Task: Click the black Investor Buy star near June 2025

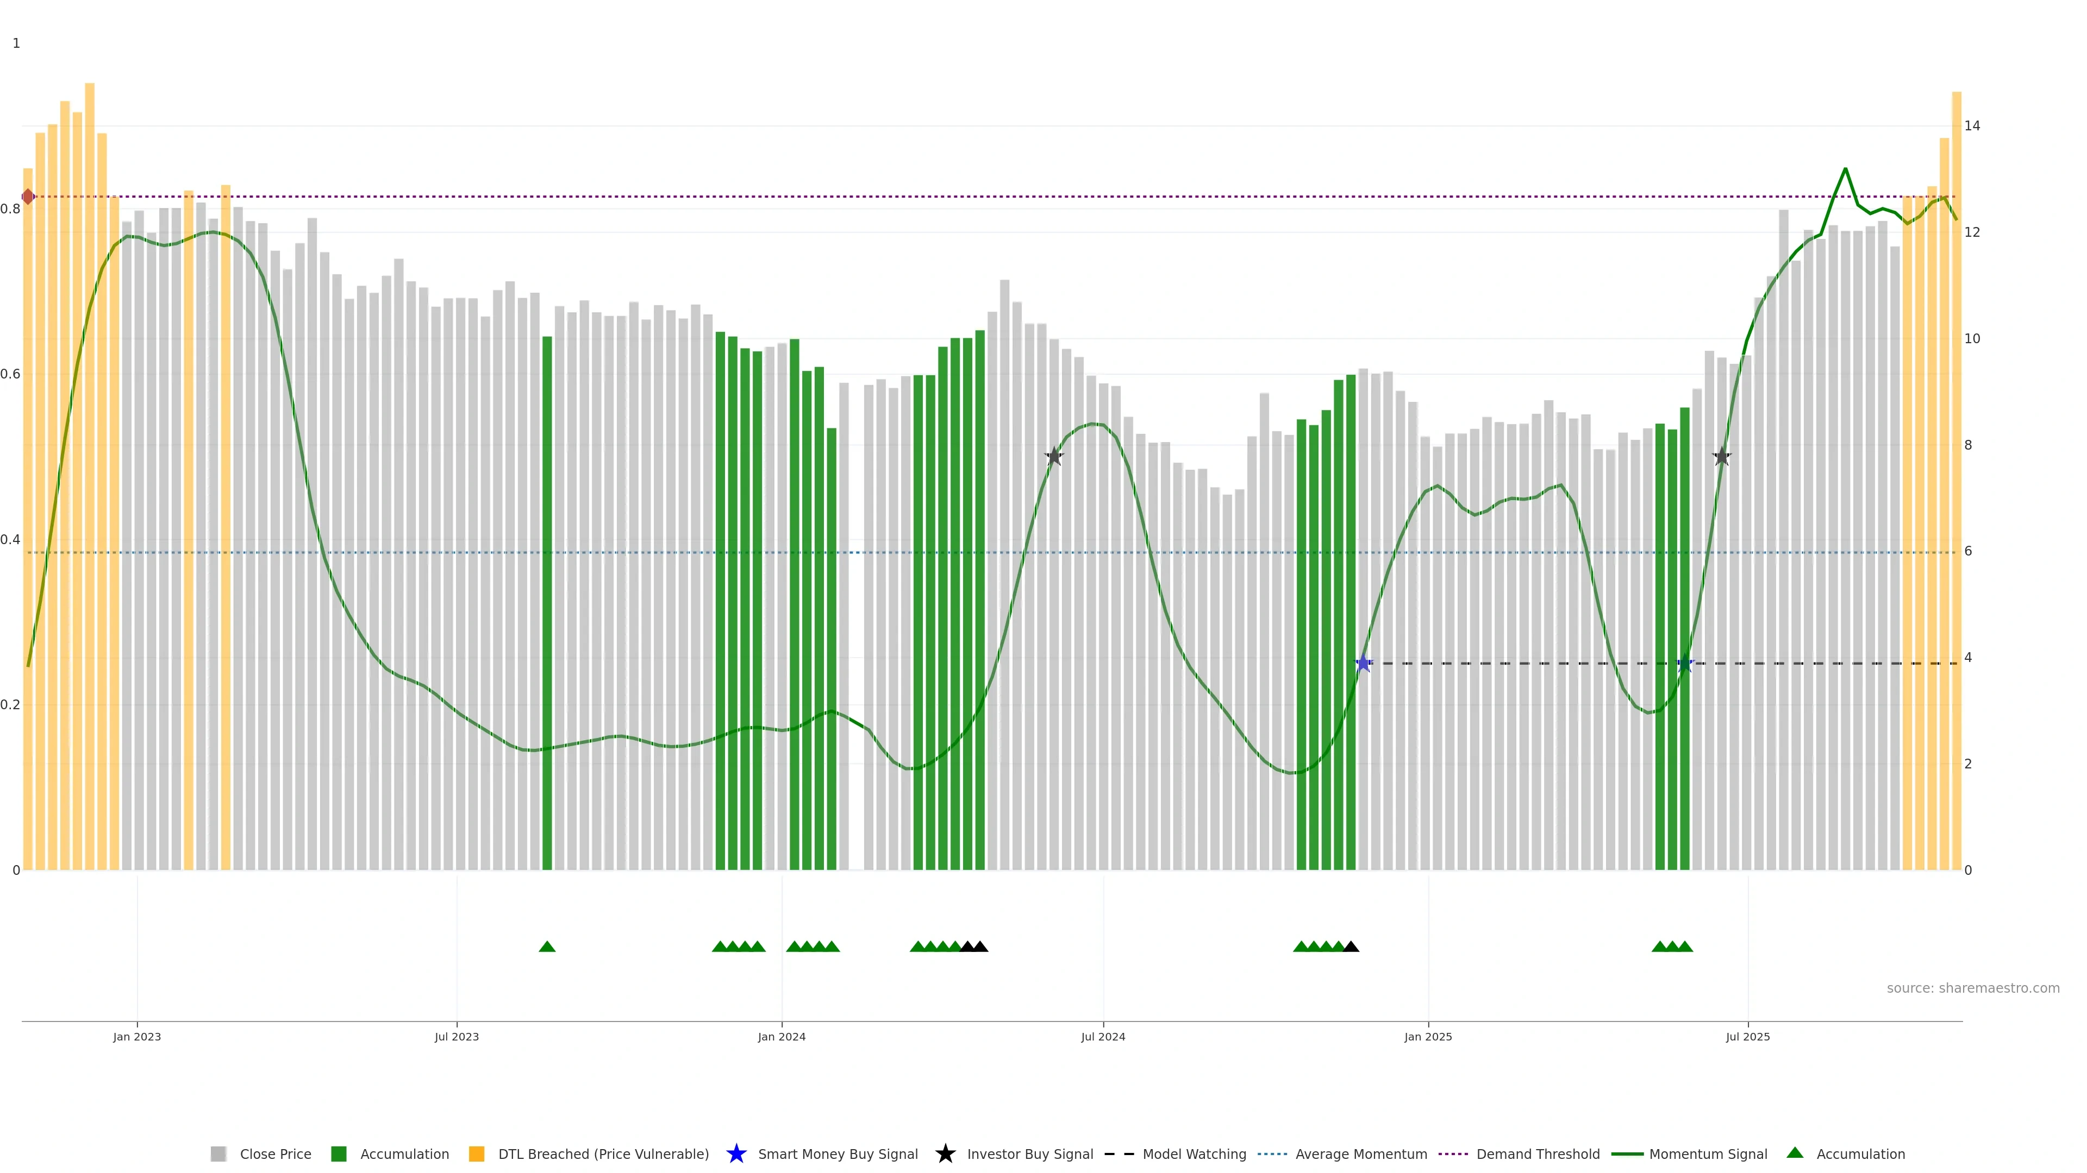Action: coord(1722,457)
